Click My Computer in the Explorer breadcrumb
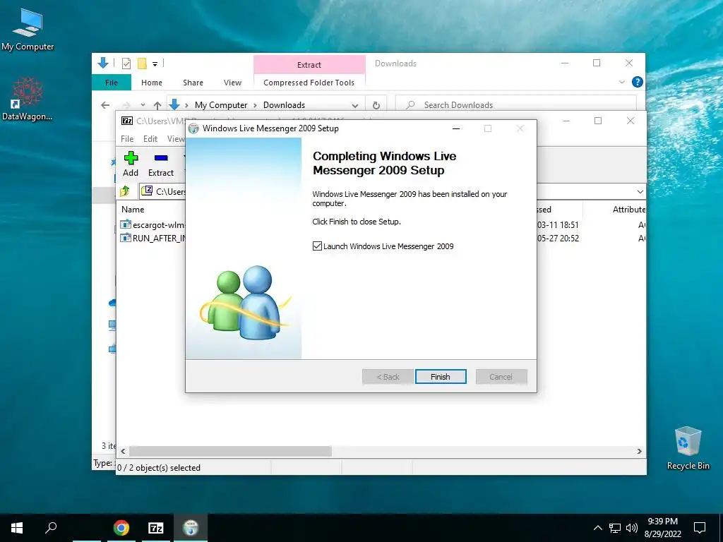This screenshot has height=542, width=723. 221,105
